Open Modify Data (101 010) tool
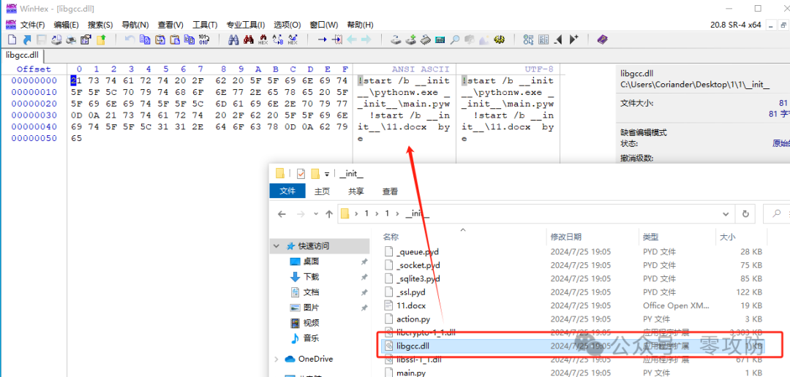The image size is (790, 377). pos(204,39)
